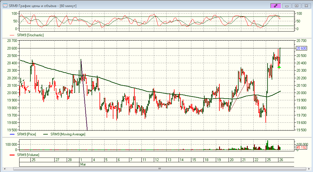Click the red SRM9 [Volume] legend marker
313x172 pixels.
pyautogui.click(x=12, y=155)
